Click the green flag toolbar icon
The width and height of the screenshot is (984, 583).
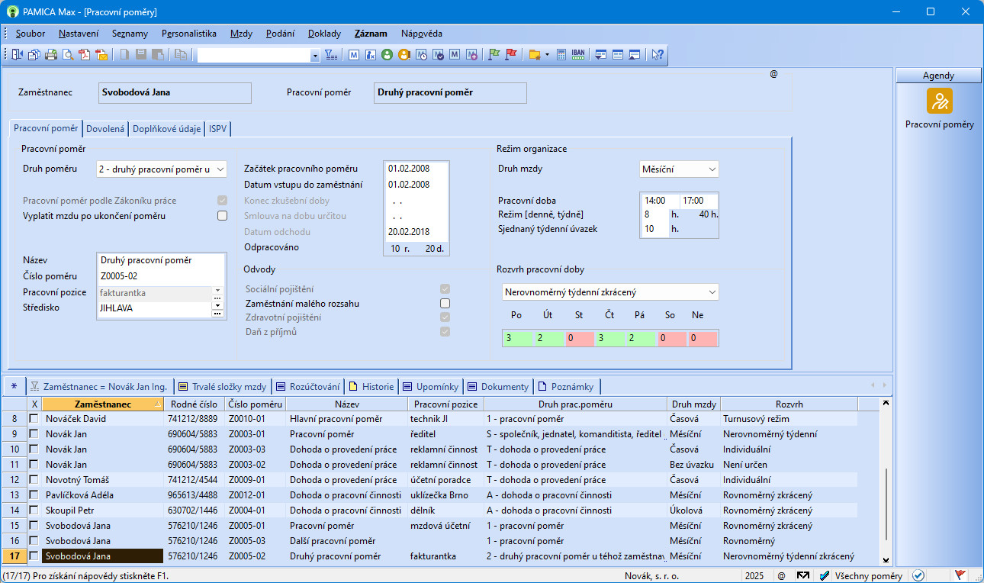494,55
